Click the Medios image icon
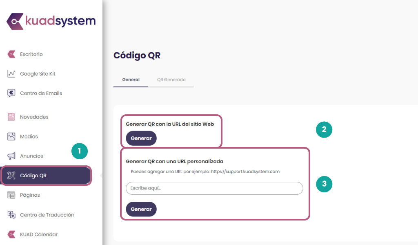The height and width of the screenshot is (245, 418). click(11, 136)
